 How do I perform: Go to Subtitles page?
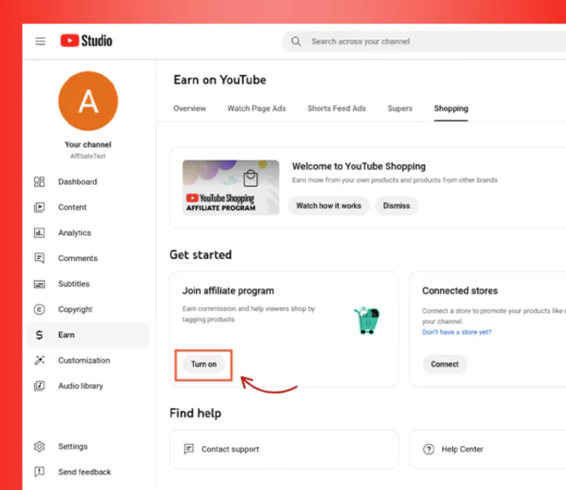(88, 284)
